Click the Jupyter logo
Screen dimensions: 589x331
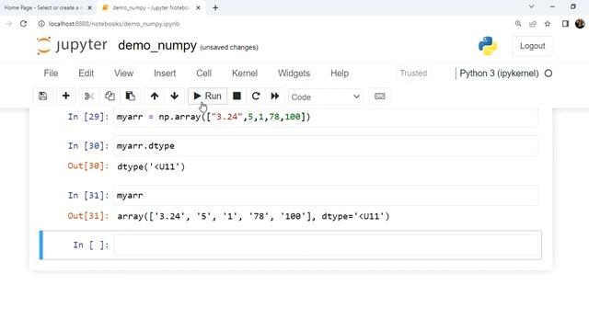(72, 45)
